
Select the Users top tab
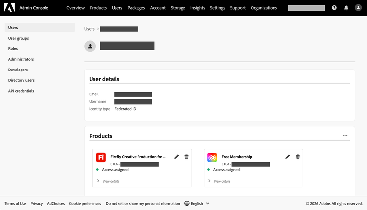click(117, 8)
